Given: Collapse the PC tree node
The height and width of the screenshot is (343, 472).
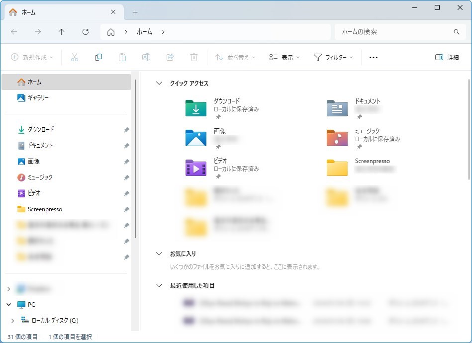Looking at the screenshot, I should pos(9,305).
